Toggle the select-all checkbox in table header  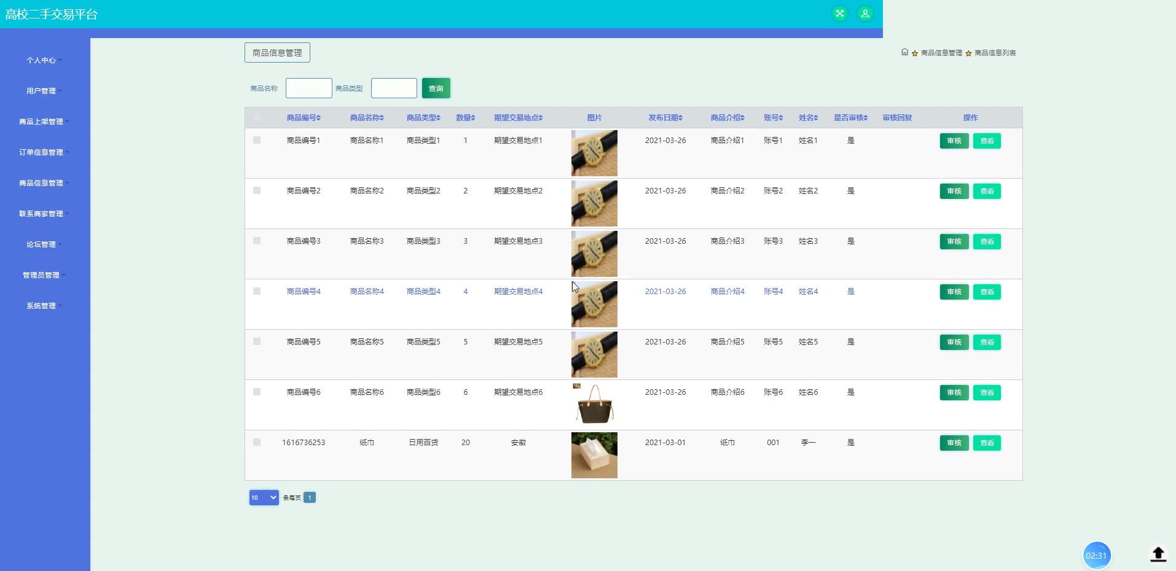(x=257, y=118)
